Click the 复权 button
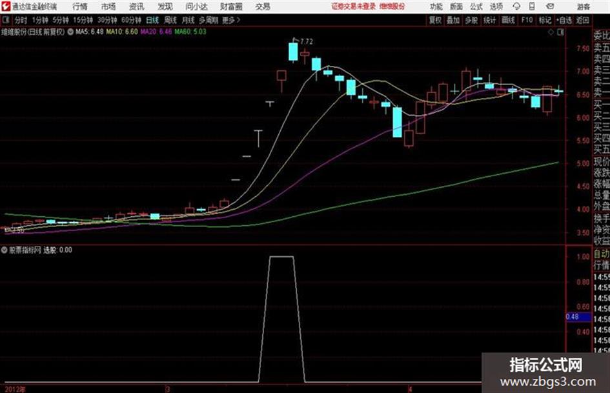Image resolution: width=610 pixels, height=393 pixels. click(x=435, y=20)
